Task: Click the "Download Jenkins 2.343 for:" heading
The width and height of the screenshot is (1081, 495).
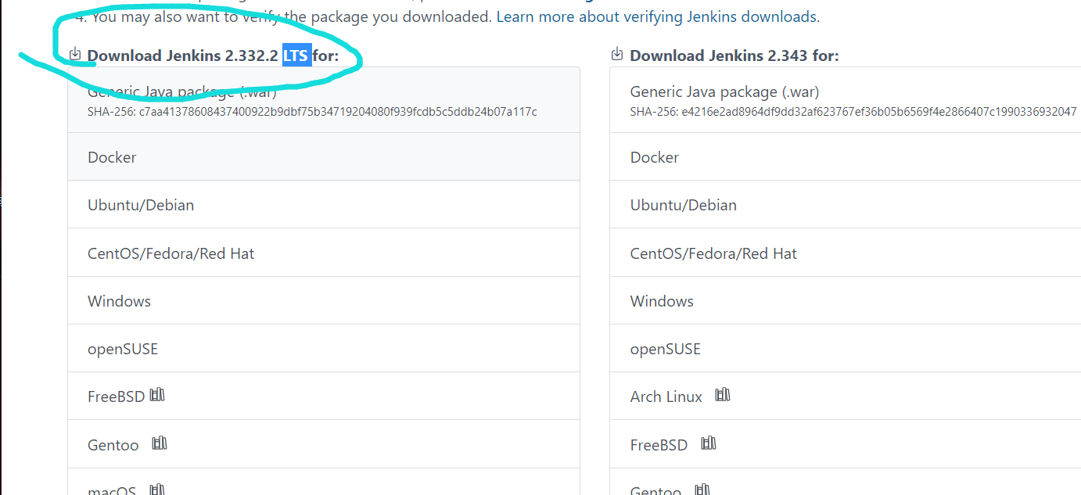Action: click(x=734, y=56)
